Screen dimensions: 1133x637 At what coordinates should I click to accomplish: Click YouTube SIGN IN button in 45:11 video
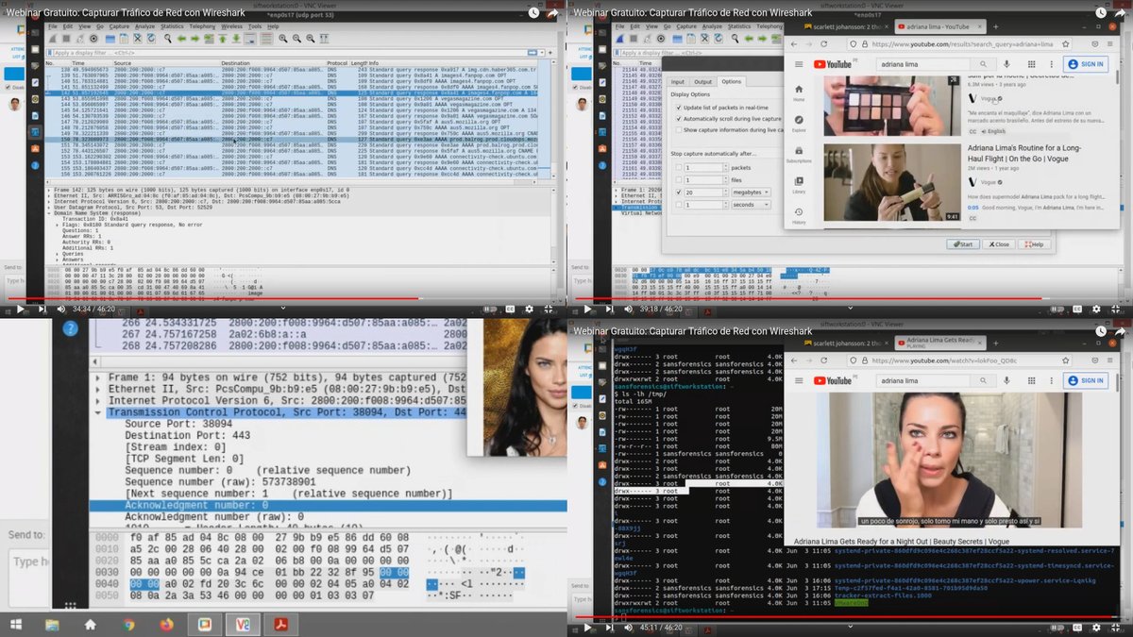pos(1086,380)
